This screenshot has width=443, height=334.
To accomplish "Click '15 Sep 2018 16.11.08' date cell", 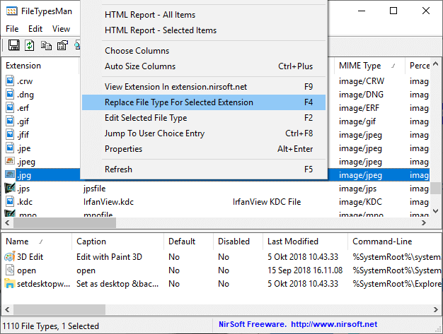I will 305,270.
